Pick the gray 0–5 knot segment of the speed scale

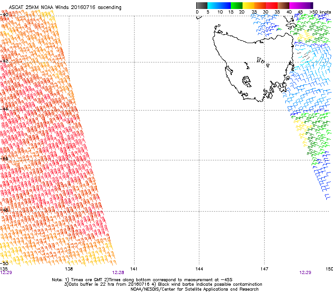[202, 5]
